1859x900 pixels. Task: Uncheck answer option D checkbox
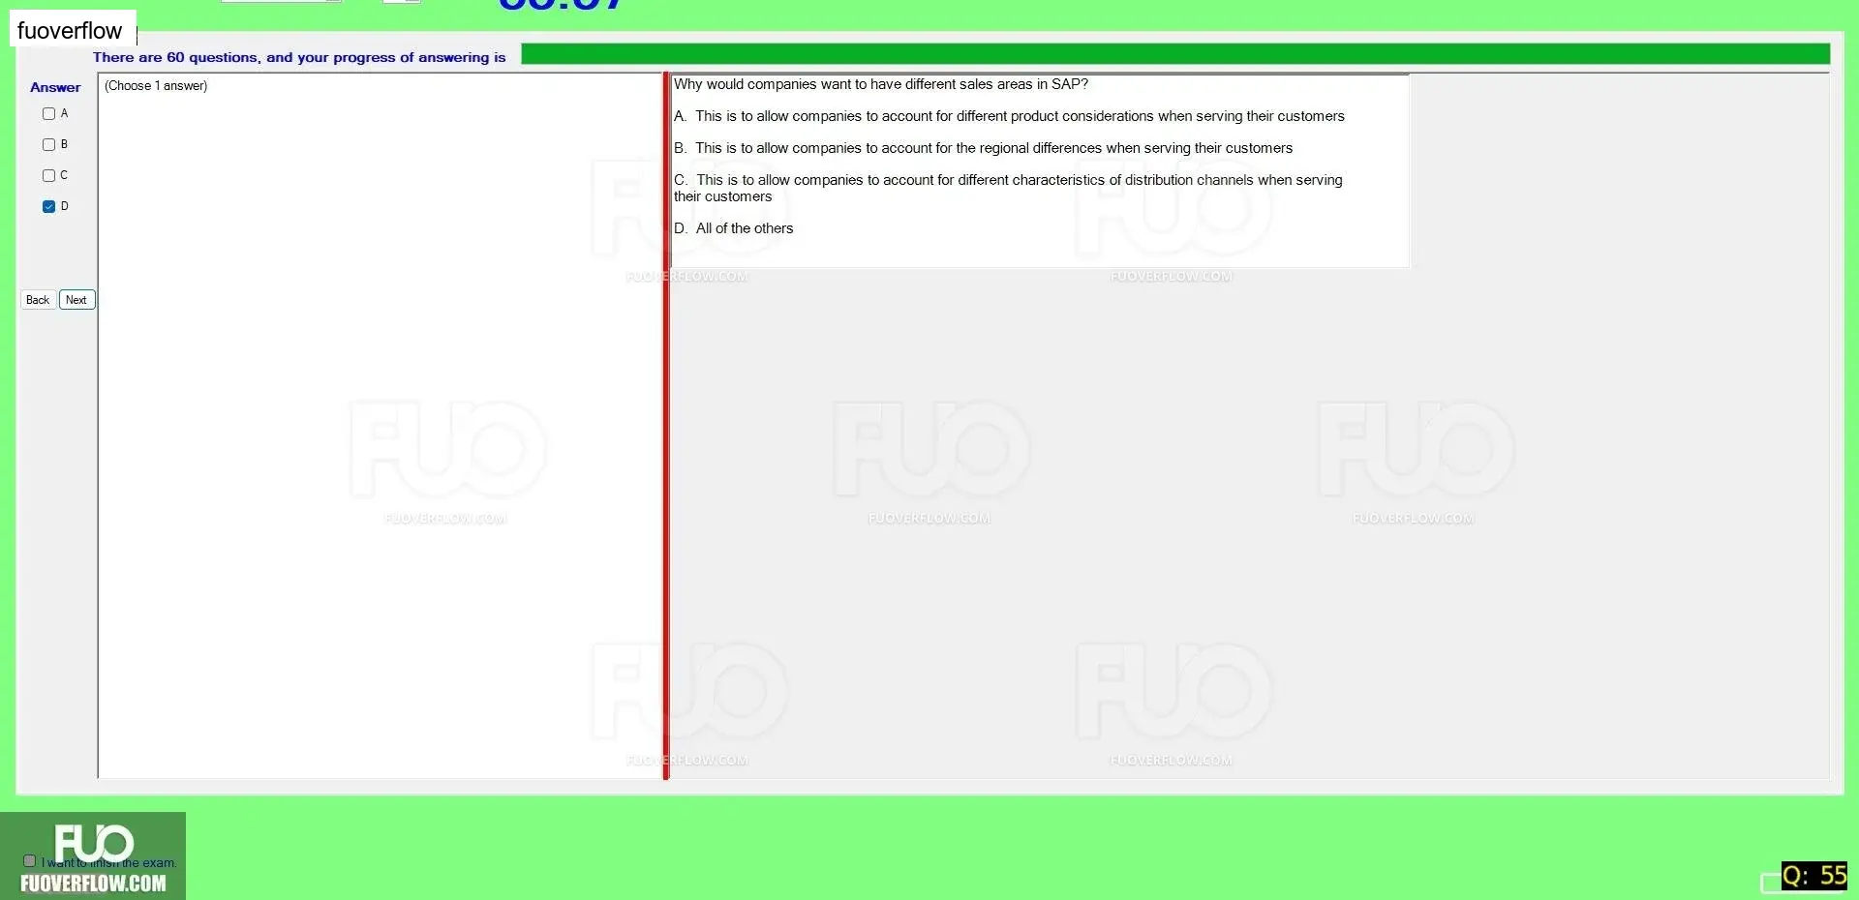coord(48,207)
